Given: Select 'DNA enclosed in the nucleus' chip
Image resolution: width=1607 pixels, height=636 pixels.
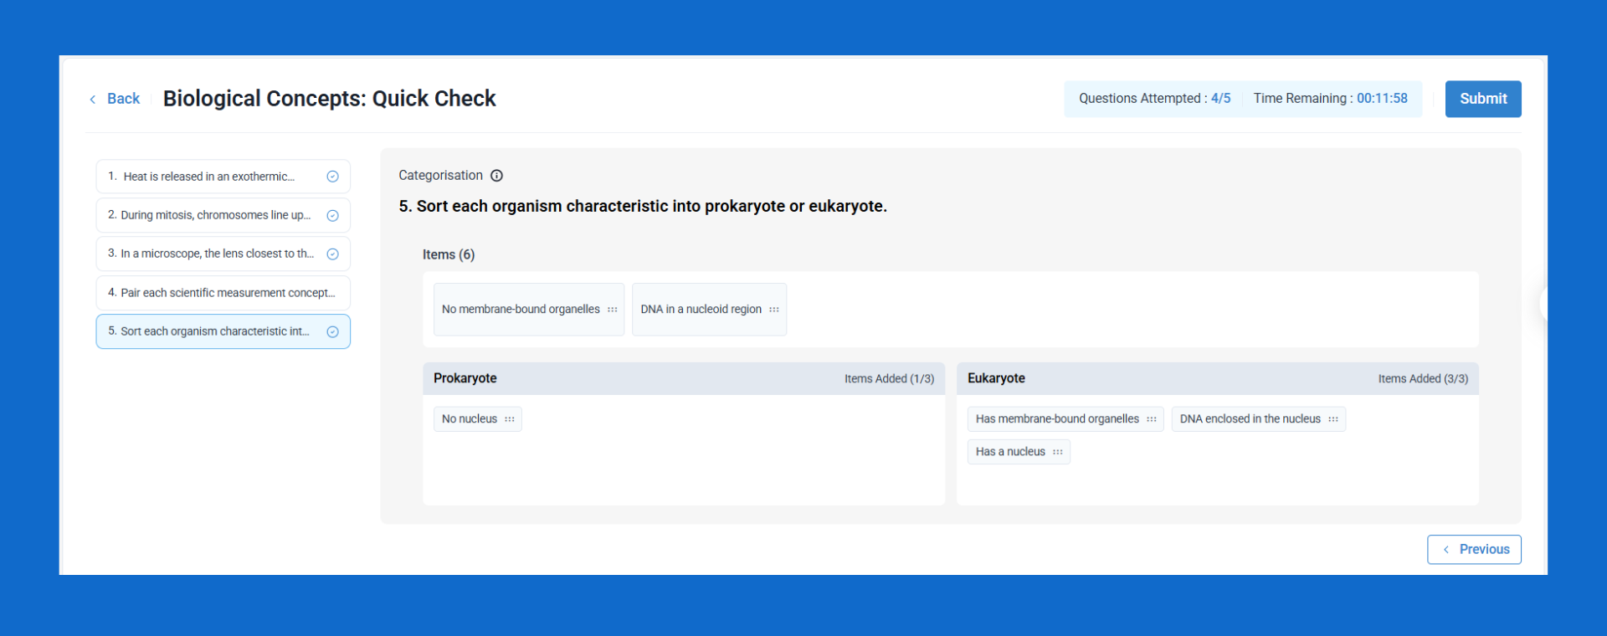Looking at the screenshot, I should click(x=1259, y=419).
